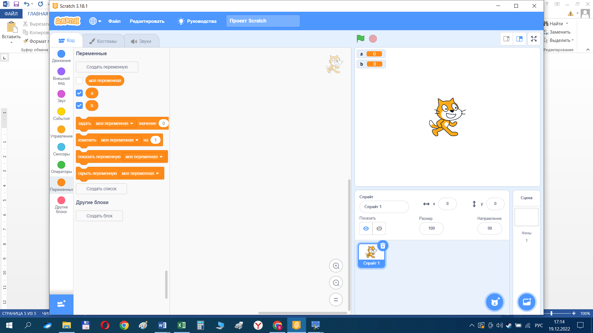The width and height of the screenshot is (593, 333).
Task: Switch to the Костюмы tab
Action: tap(103, 41)
